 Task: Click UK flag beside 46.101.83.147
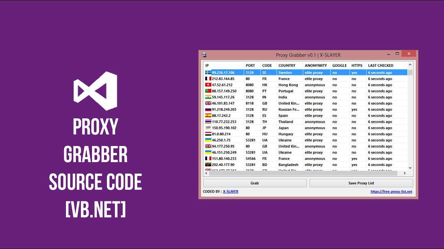coord(208,103)
